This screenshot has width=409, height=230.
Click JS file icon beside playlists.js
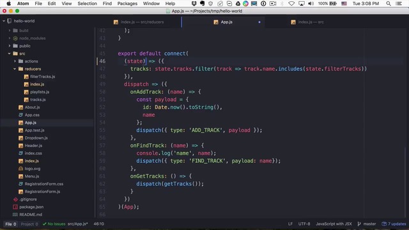[26, 92]
